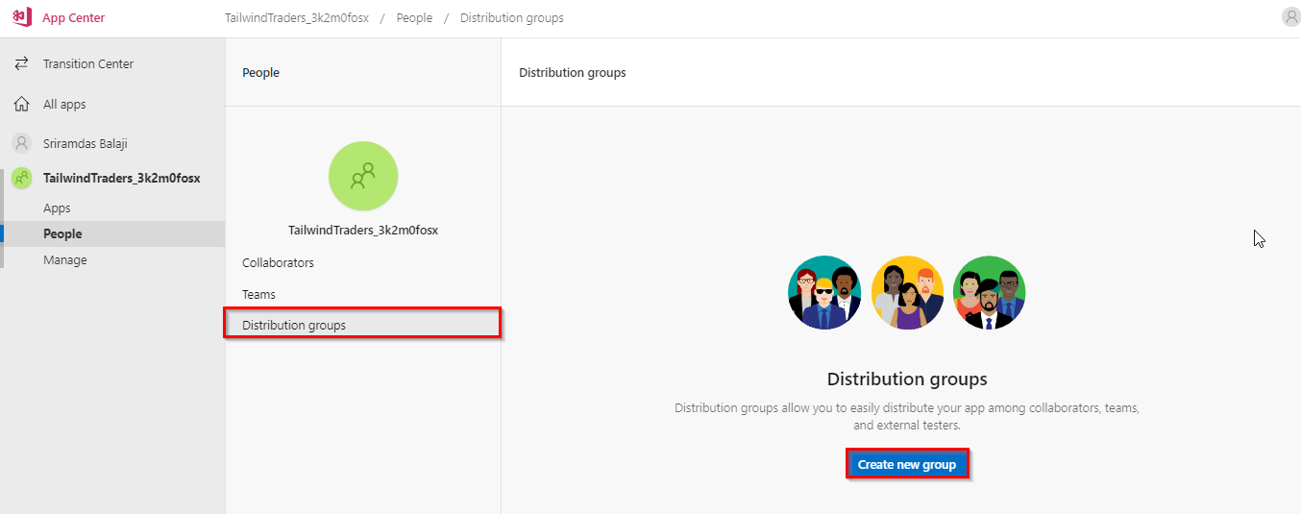Screen dimensions: 1301x514
Task: Click the App Center logo icon
Action: tap(22, 17)
